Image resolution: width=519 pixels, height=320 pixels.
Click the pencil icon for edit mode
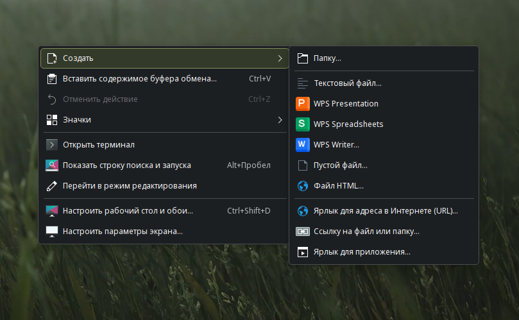[52, 186]
